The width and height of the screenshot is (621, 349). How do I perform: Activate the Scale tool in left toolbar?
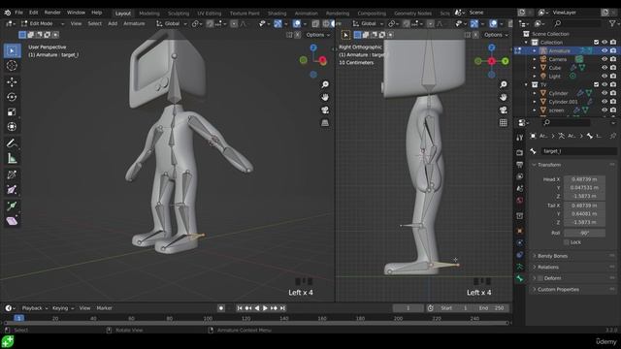click(x=12, y=112)
